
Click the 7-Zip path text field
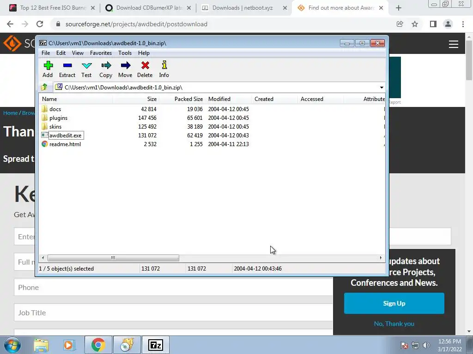point(216,88)
